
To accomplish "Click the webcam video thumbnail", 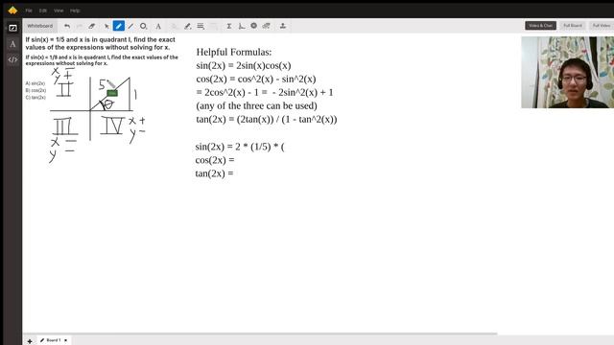I will click(x=567, y=73).
